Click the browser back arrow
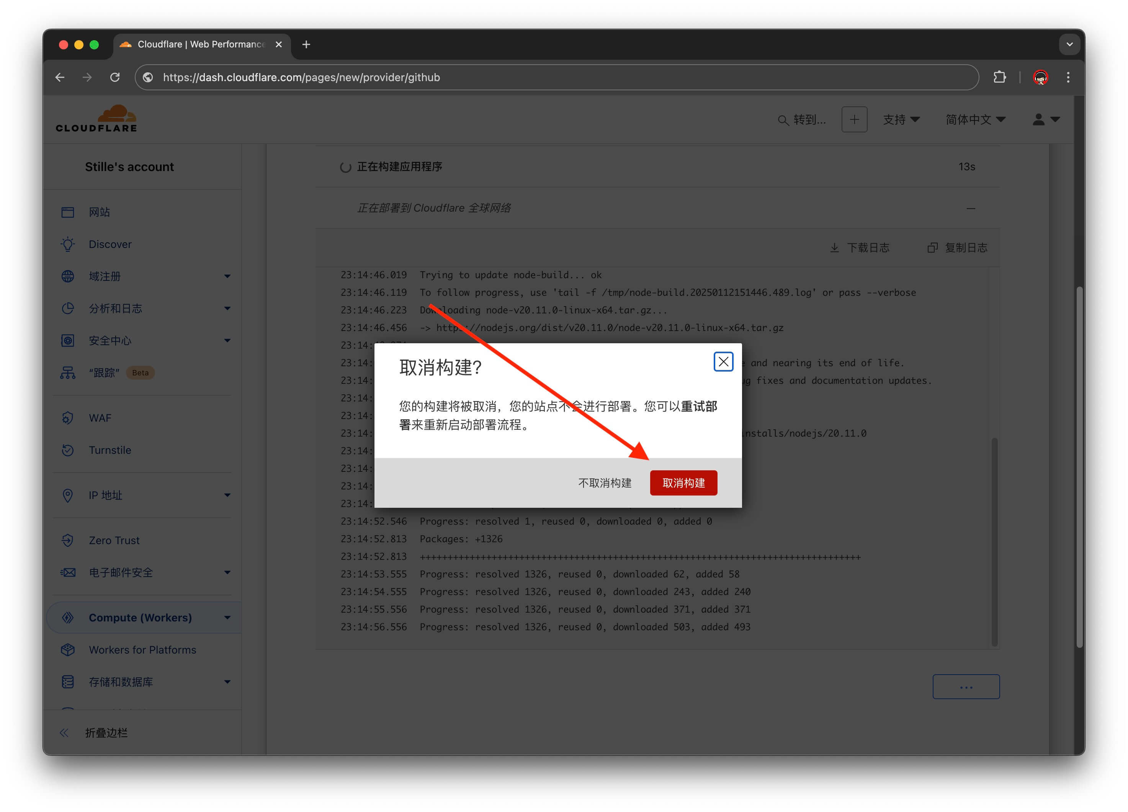Image resolution: width=1128 pixels, height=812 pixels. [x=60, y=78]
